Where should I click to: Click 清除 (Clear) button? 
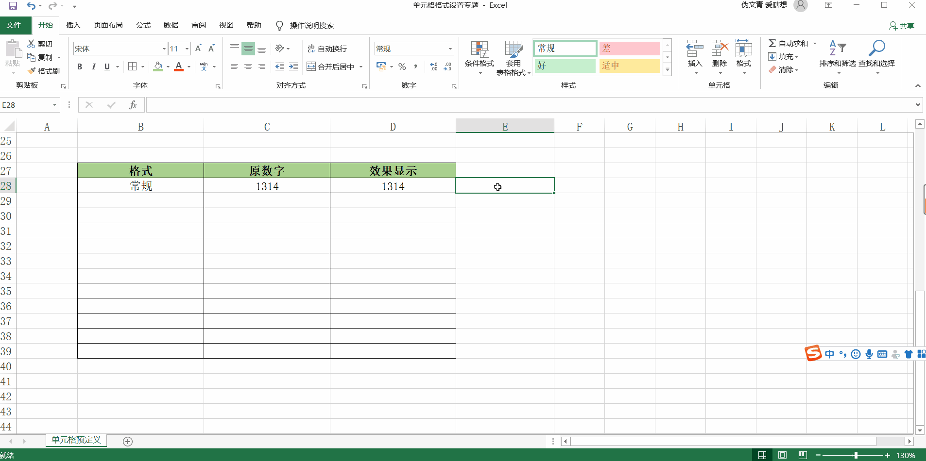click(783, 70)
